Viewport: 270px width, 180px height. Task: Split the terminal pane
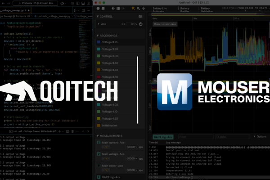[67, 131]
